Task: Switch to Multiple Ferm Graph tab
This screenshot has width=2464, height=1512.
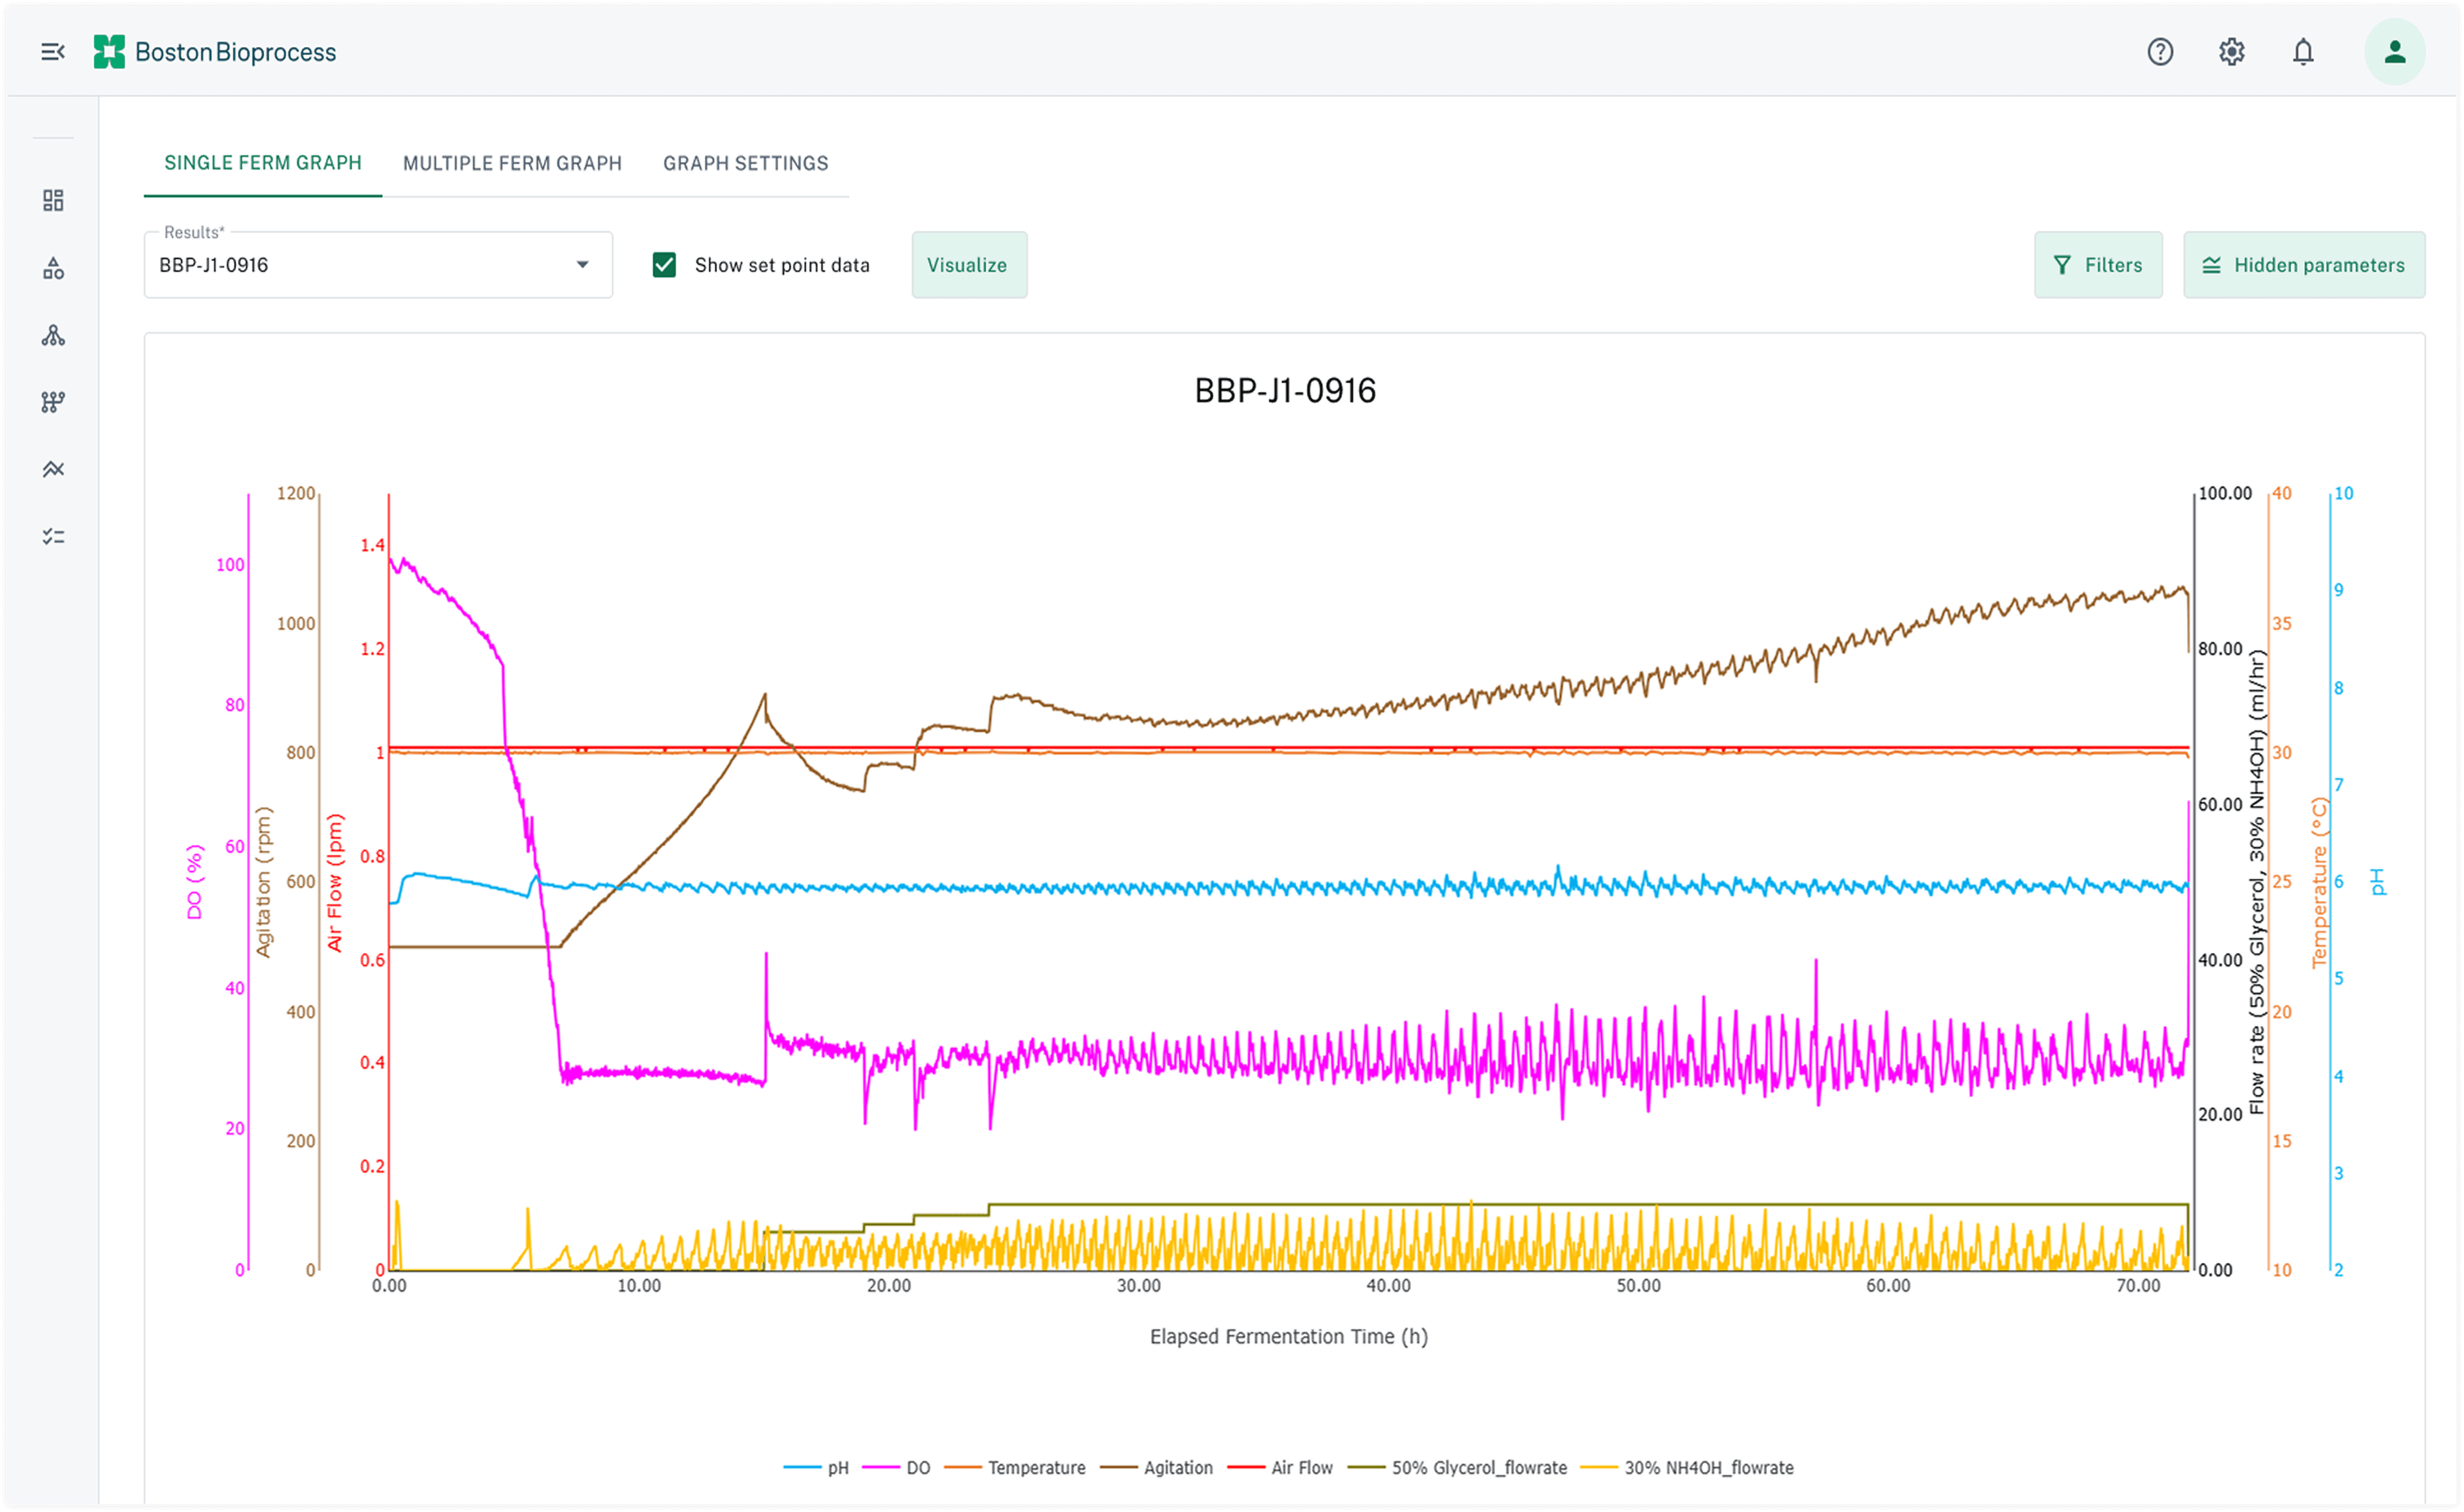Action: [512, 163]
